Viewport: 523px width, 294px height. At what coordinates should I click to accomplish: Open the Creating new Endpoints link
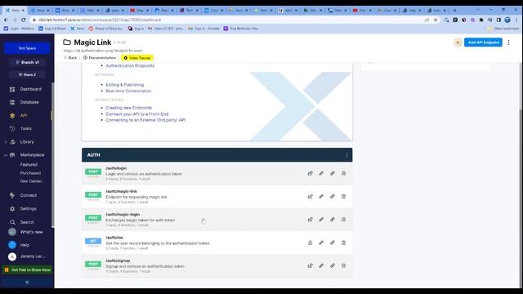tap(129, 108)
